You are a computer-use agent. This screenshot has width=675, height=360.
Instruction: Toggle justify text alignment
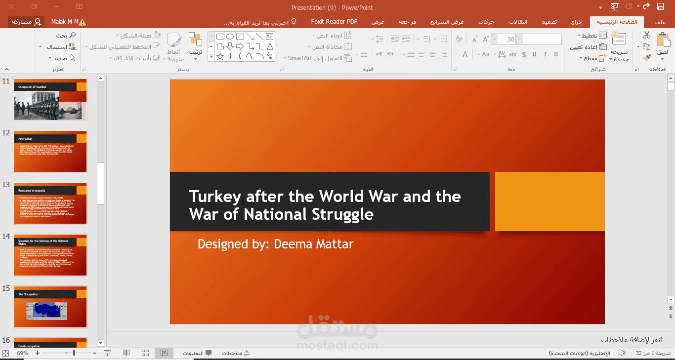(x=411, y=54)
